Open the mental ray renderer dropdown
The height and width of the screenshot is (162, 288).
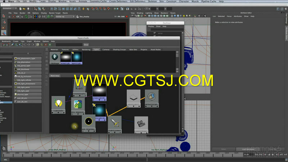(65, 17)
